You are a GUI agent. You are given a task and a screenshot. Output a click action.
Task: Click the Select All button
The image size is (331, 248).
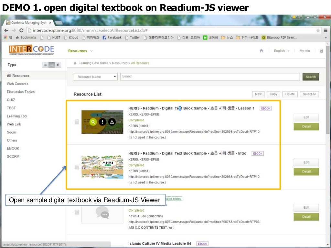click(309, 94)
